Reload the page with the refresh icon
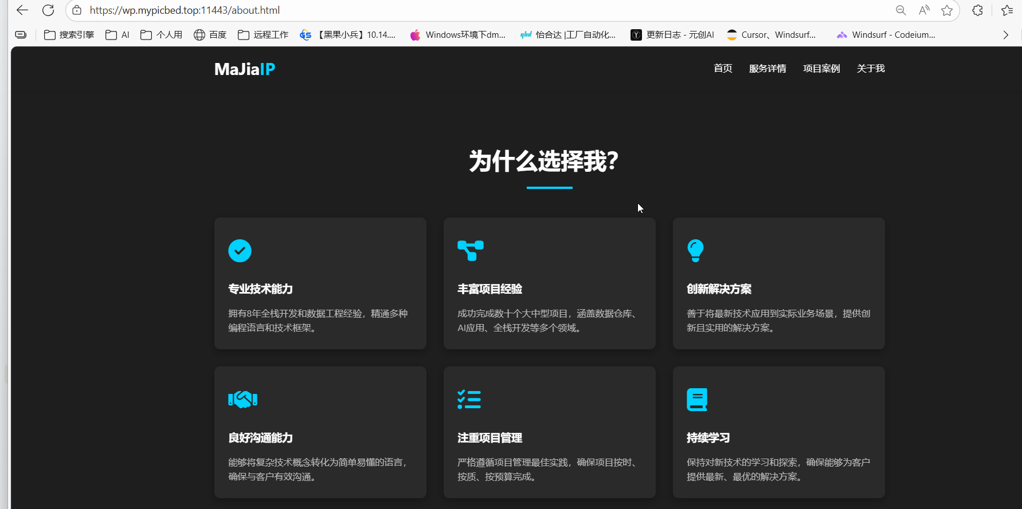This screenshot has height=509, width=1022. coord(48,10)
